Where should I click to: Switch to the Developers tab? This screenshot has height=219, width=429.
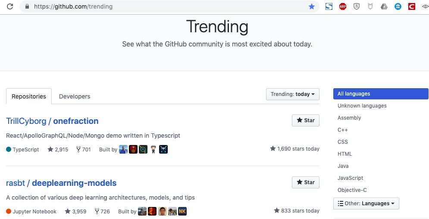(75, 96)
